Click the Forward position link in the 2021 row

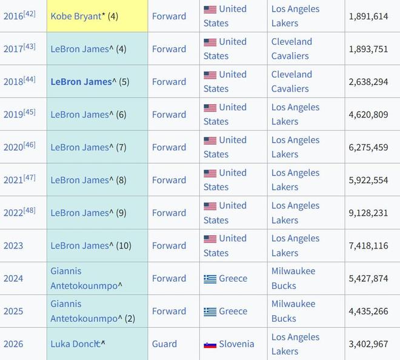(168, 180)
